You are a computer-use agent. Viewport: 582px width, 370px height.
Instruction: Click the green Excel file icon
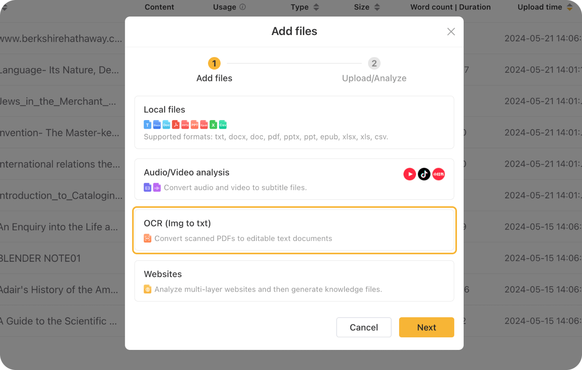213,125
